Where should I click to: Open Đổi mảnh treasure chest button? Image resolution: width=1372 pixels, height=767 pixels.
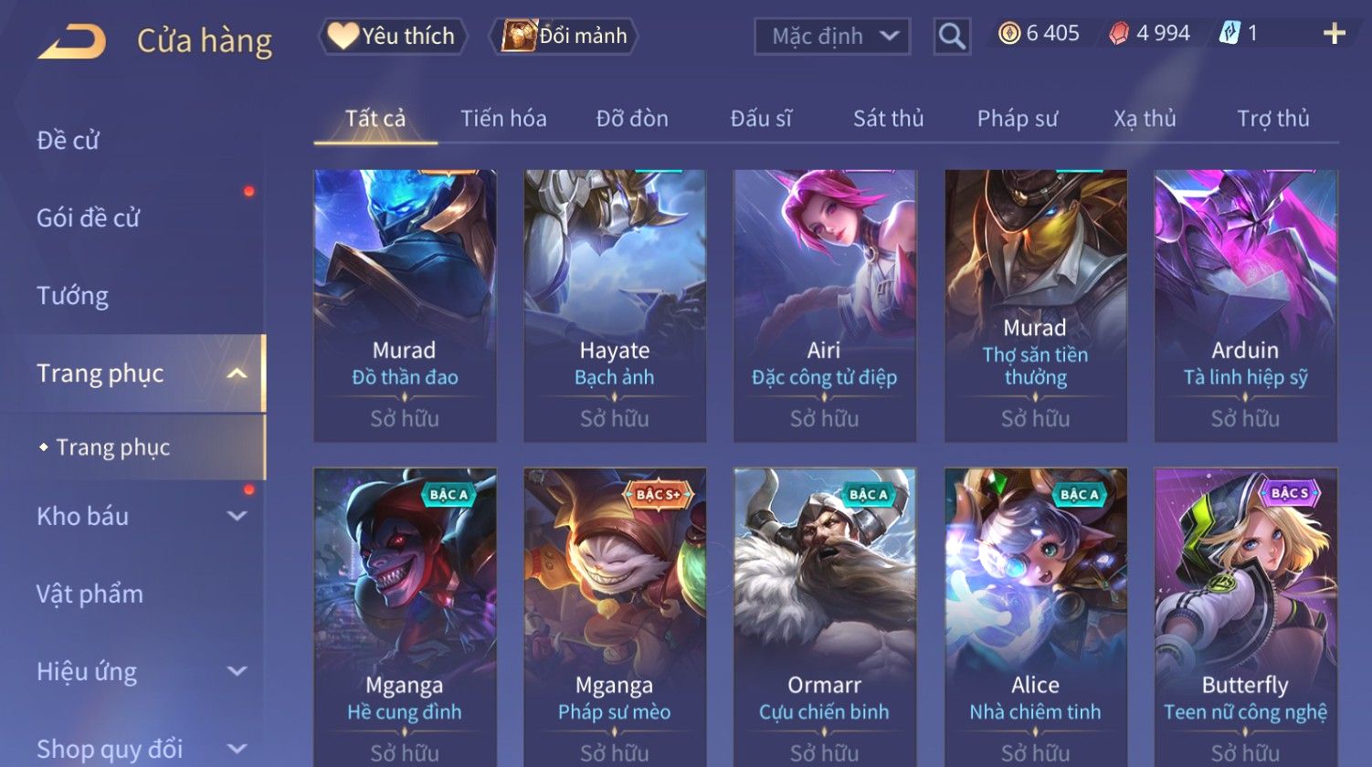coord(565,37)
